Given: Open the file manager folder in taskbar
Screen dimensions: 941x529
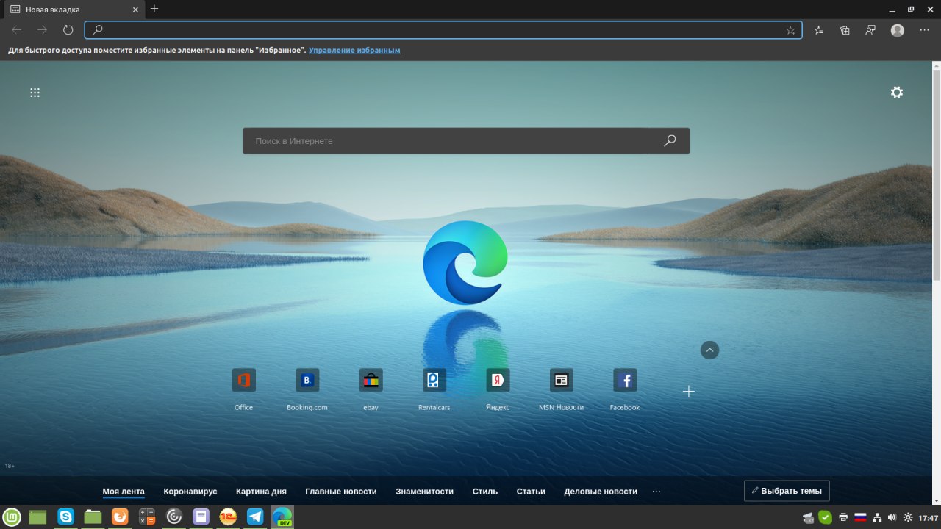Looking at the screenshot, I should 93,517.
